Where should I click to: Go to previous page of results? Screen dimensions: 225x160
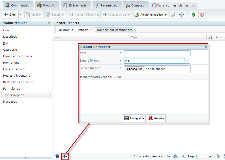click(183, 156)
